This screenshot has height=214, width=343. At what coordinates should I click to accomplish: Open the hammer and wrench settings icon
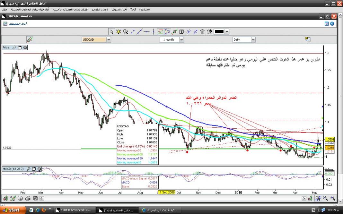209,31
